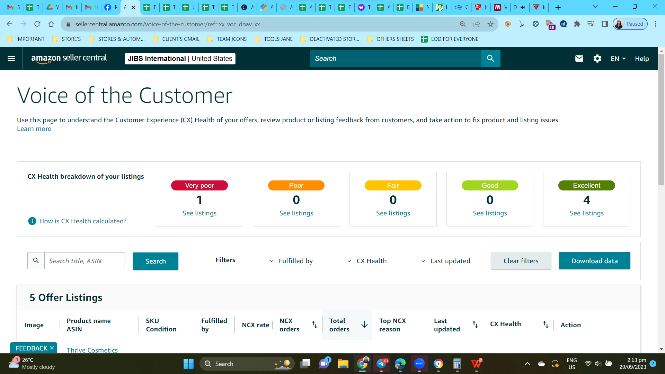The image size is (665, 374).
Task: Open the STORE'S bookmarks folder
Action: 67,39
